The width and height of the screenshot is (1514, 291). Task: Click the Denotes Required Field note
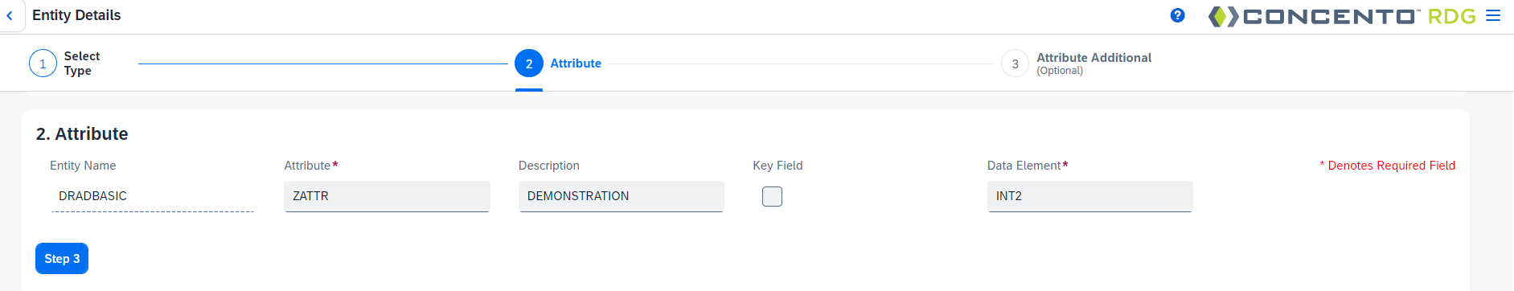pos(1387,166)
